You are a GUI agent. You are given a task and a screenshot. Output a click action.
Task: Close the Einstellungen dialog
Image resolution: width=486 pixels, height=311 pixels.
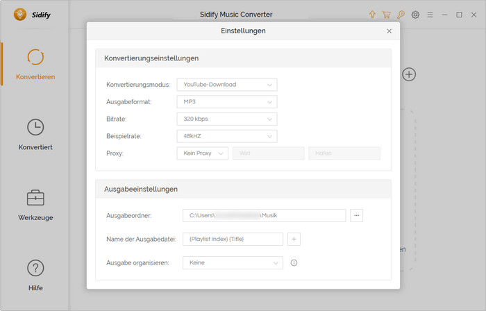pyautogui.click(x=389, y=31)
